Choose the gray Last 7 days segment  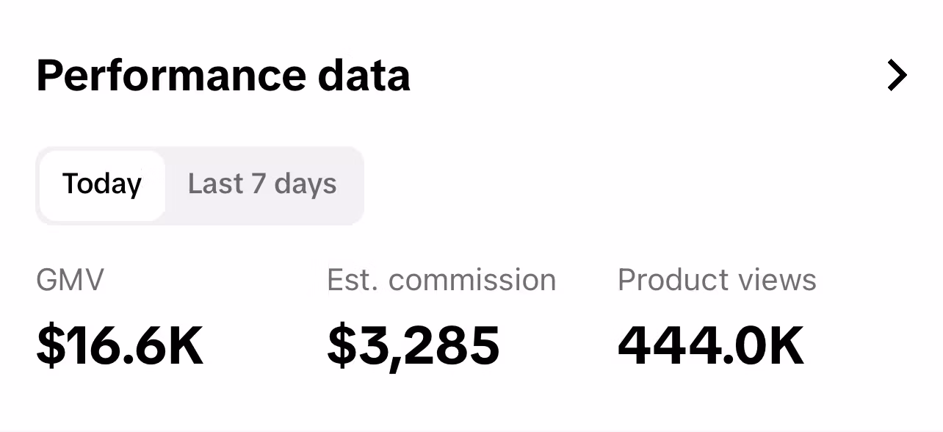click(x=262, y=184)
